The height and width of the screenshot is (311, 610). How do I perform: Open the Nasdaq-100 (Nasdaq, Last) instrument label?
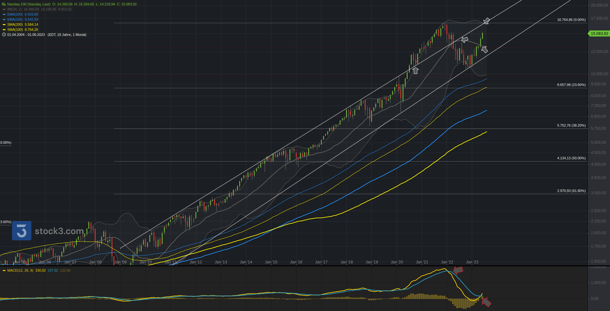(29, 4)
